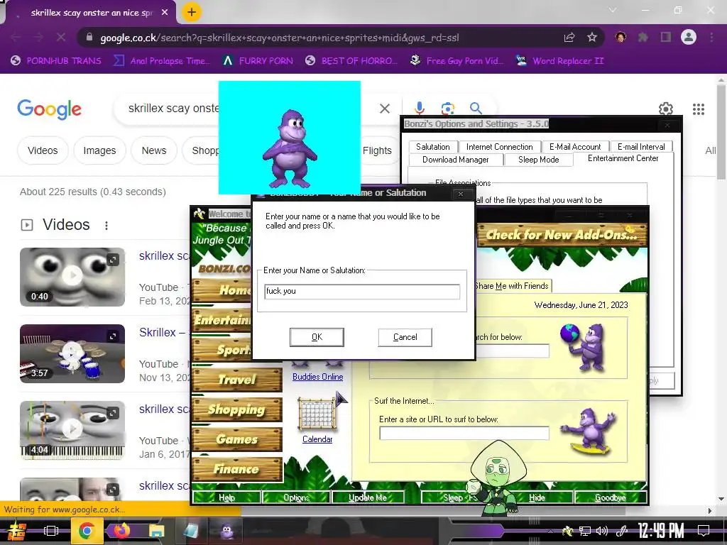Open the Finance jungle menu button
This screenshot has height=545, width=727.
tap(237, 469)
